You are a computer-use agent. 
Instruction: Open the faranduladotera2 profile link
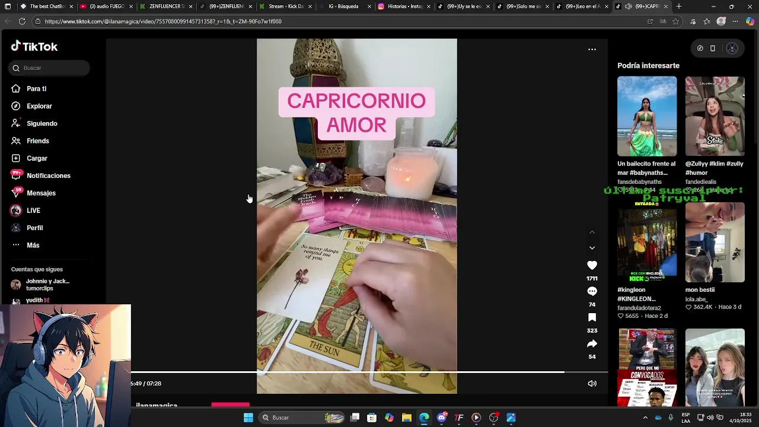(x=639, y=308)
